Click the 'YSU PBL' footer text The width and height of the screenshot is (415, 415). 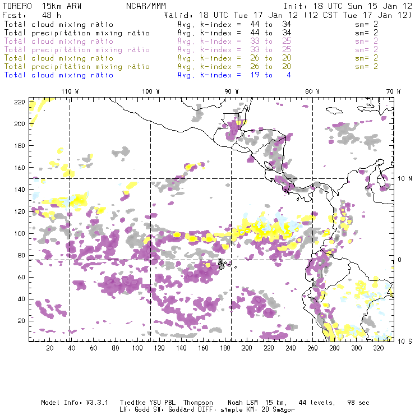click(162, 403)
